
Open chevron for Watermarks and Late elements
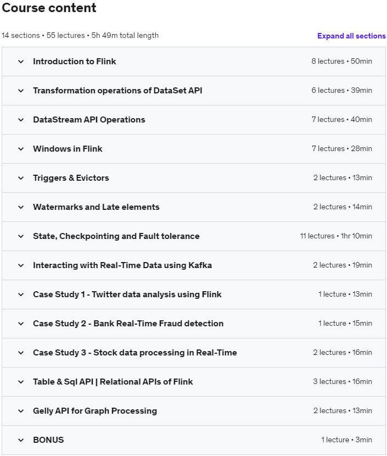[x=21, y=207]
